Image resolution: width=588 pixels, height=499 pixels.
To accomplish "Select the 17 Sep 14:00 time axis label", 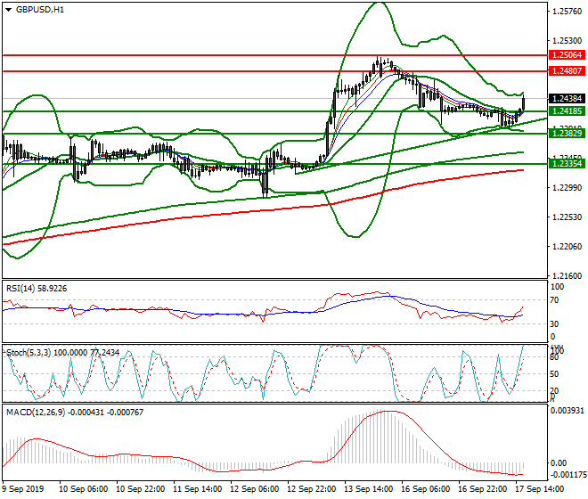I will click(540, 489).
